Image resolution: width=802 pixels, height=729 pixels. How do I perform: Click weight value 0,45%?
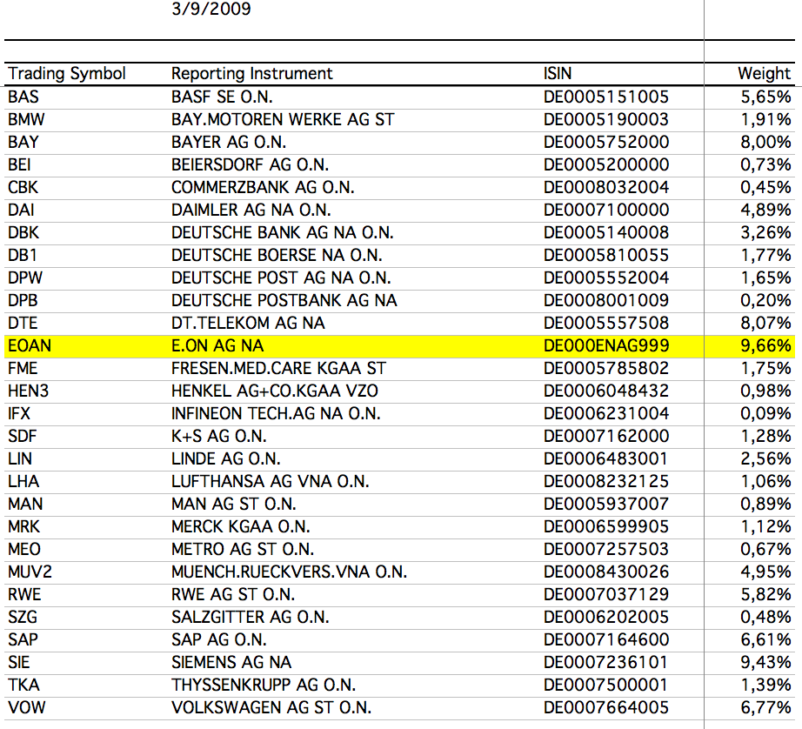765,187
